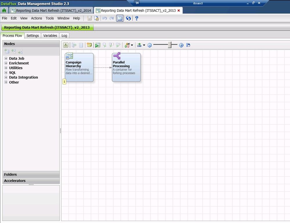Close the v2_2013 tab with red X
Screen dimensions: 290x223
click(179, 10)
